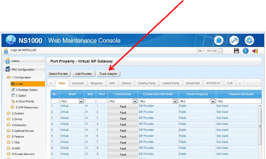Switch to the Account tab

[x=78, y=83]
